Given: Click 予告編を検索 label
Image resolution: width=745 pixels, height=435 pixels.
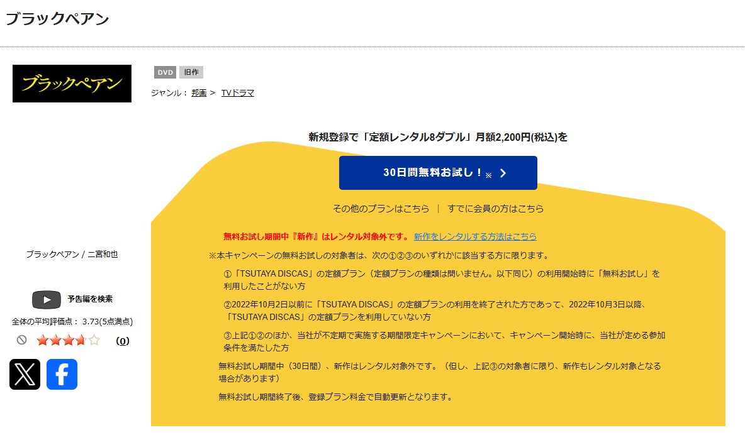Looking at the screenshot, I should (90, 299).
